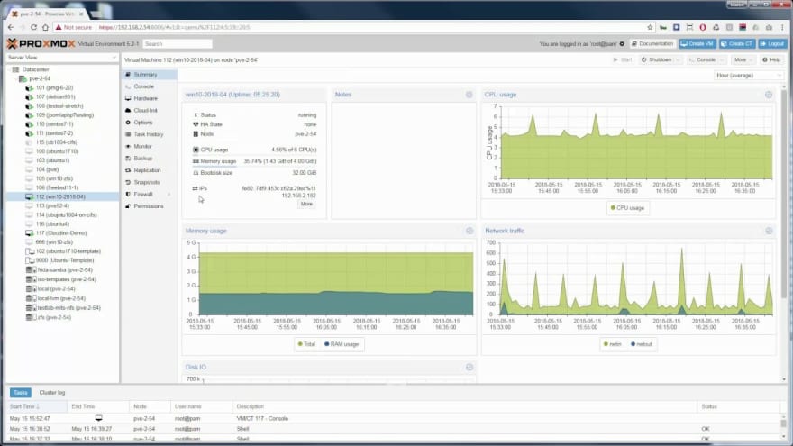Image resolution: width=793 pixels, height=446 pixels.
Task: Click the Proxmox search input field
Action: tap(177, 44)
